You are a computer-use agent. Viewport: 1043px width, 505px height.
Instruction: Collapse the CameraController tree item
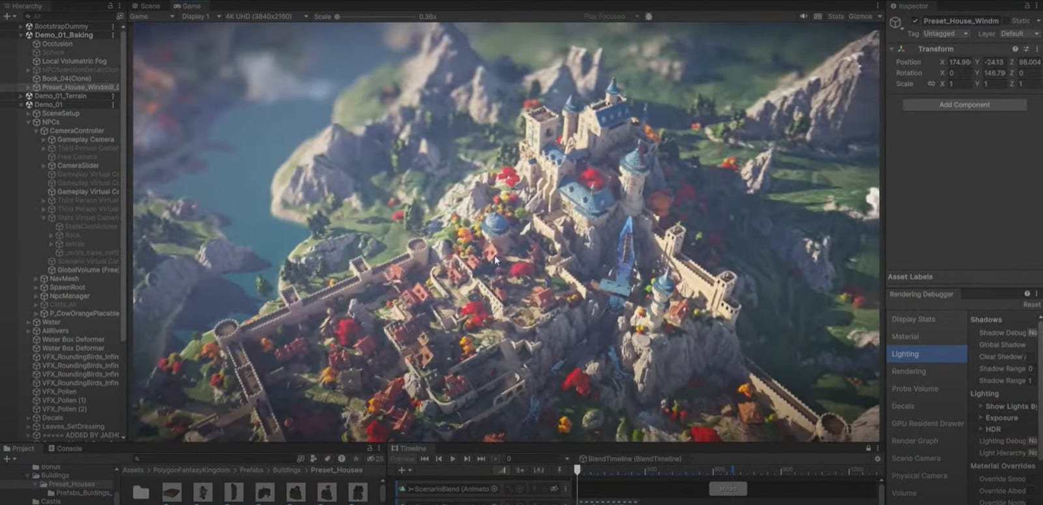pos(37,131)
